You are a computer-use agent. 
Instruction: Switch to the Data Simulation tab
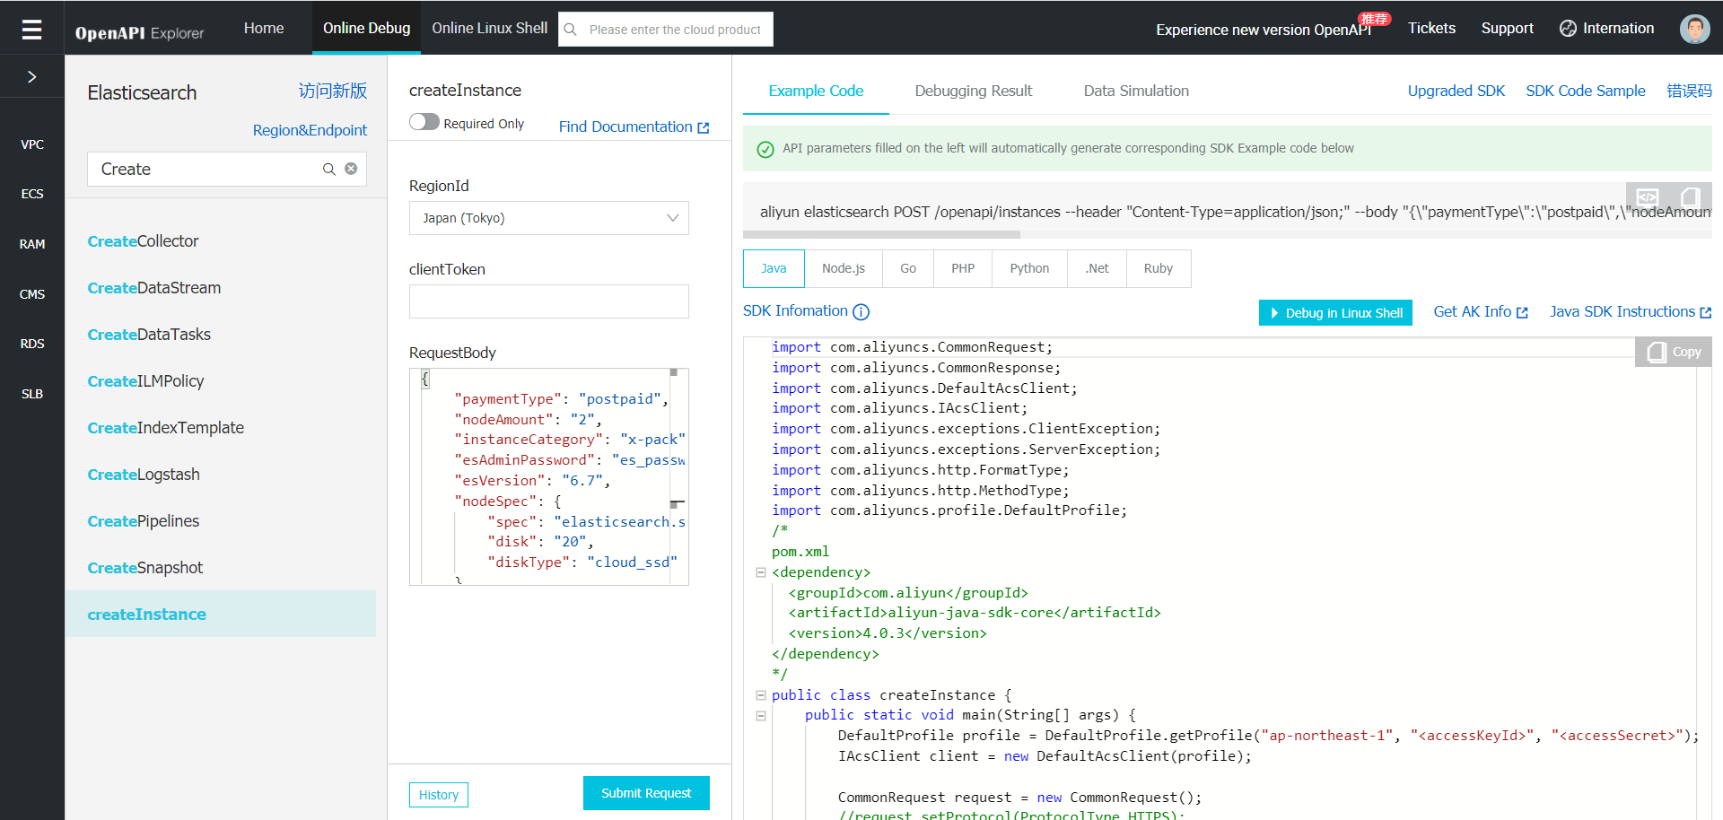1136,91
